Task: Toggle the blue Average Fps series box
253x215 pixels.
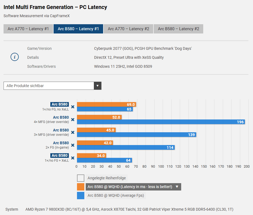Action: (x=81, y=195)
